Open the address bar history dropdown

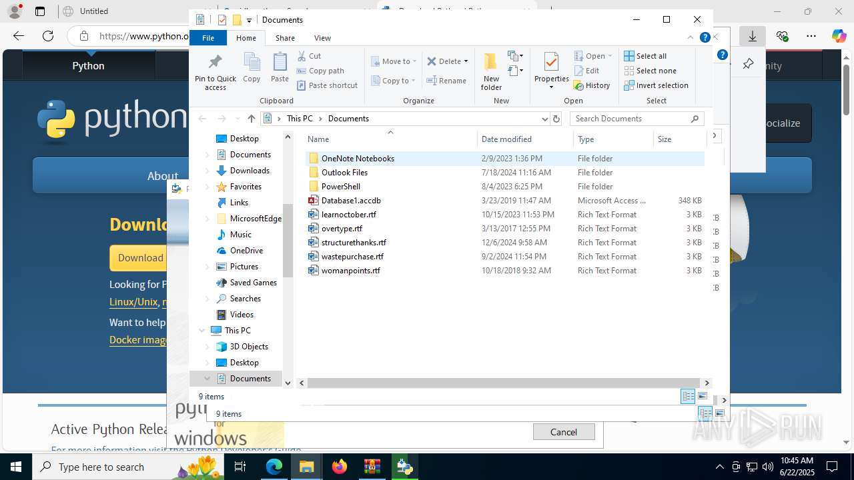[x=544, y=119]
